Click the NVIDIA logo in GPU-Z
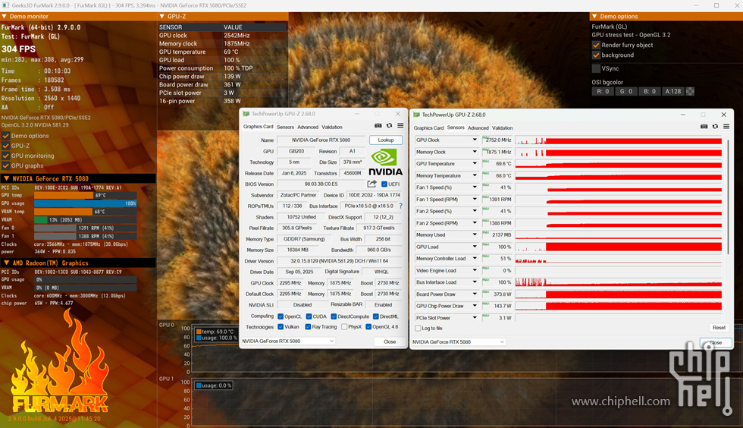This screenshot has width=743, height=428. pyautogui.click(x=385, y=162)
